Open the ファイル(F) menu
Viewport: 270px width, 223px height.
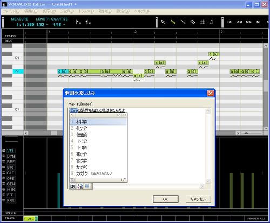(11, 11)
